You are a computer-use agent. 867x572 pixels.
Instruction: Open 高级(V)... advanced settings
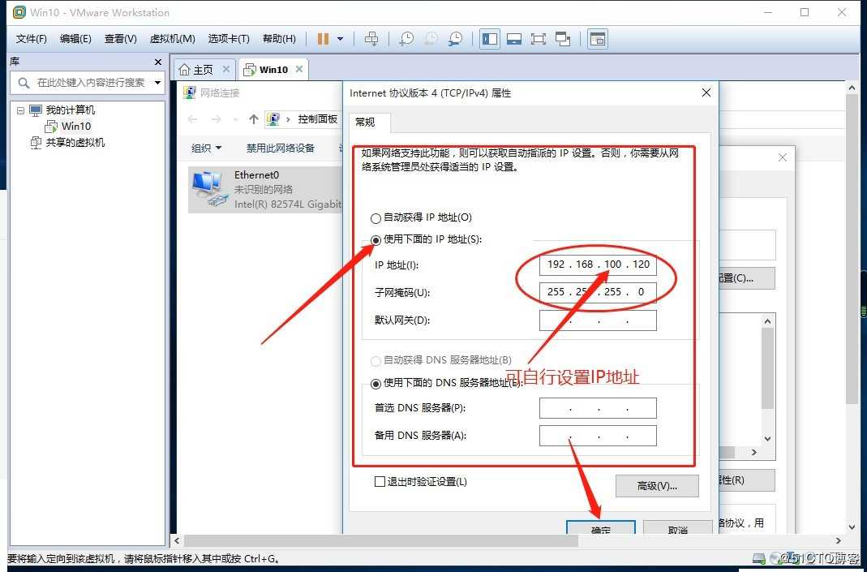tap(657, 486)
